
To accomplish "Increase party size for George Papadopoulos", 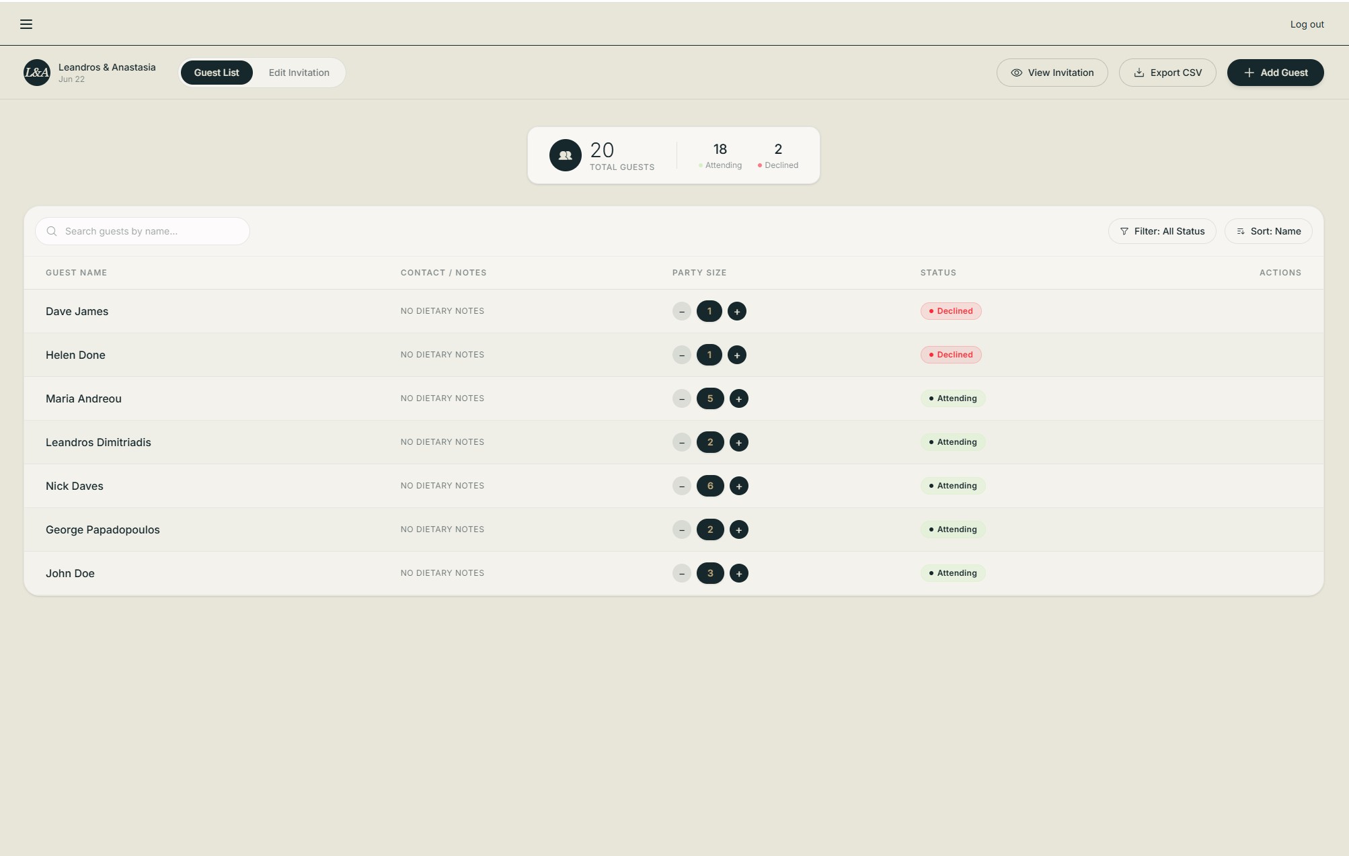I will [739, 529].
